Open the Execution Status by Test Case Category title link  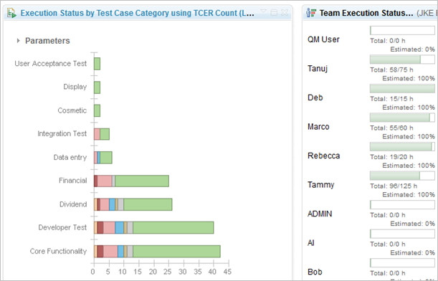(137, 13)
